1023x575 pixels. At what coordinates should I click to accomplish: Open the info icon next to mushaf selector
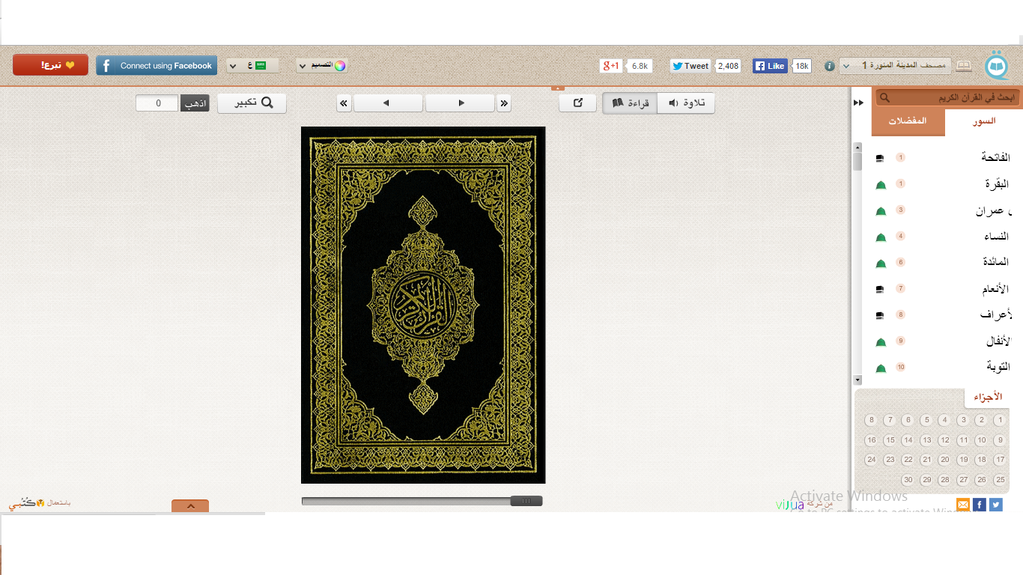830,66
